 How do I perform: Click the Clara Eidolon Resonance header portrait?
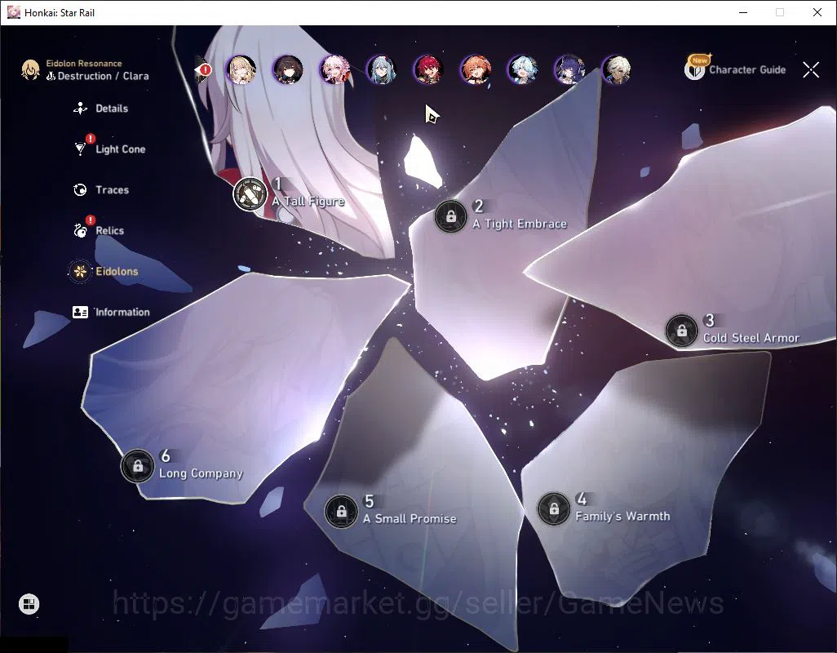tap(30, 70)
